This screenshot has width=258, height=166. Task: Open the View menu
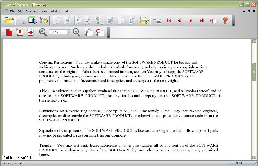tap(44, 11)
